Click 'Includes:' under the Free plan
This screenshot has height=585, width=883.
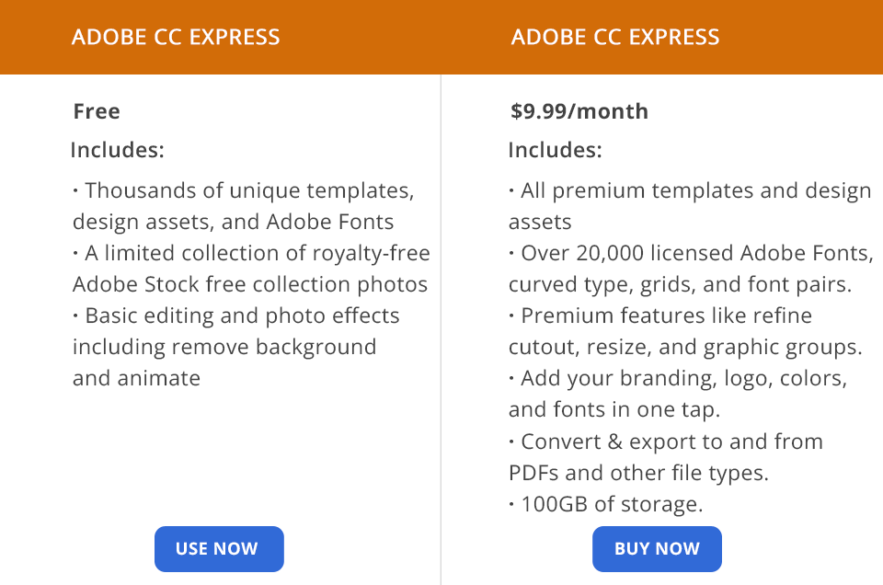coord(118,150)
